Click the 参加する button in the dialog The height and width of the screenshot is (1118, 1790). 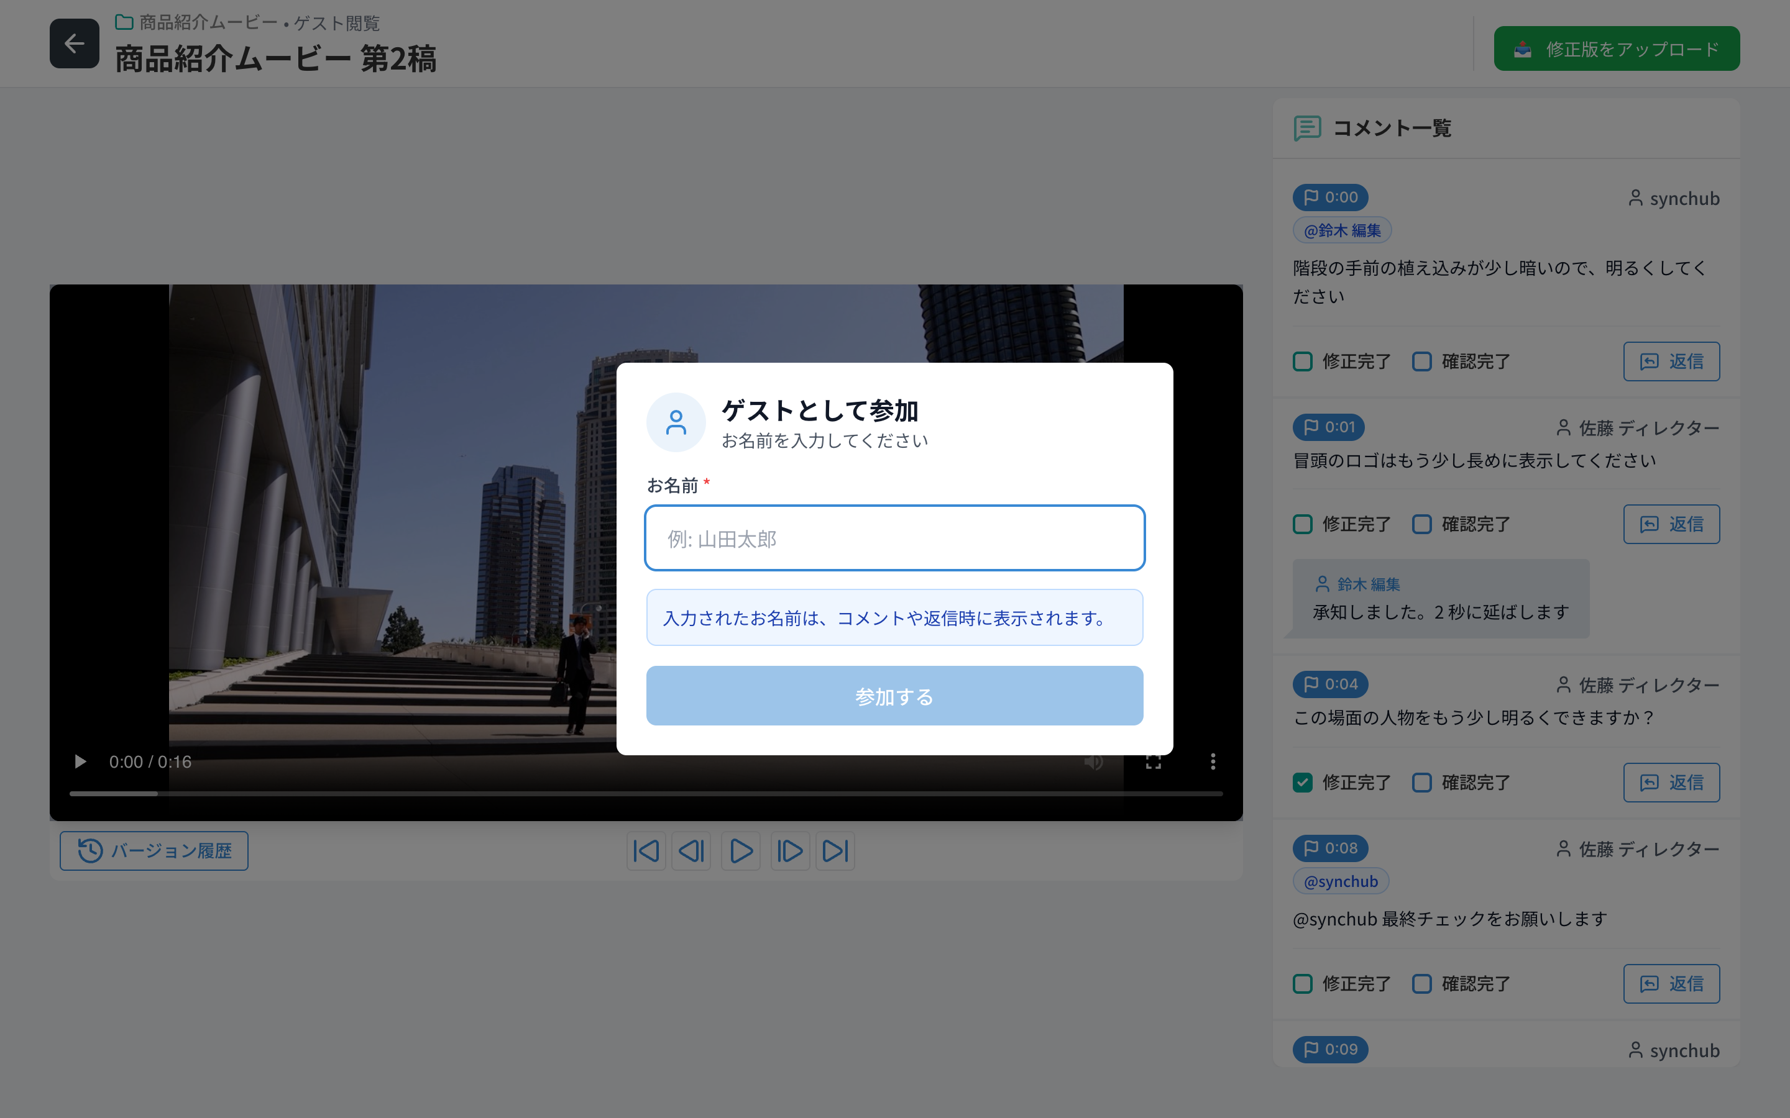[x=894, y=696]
